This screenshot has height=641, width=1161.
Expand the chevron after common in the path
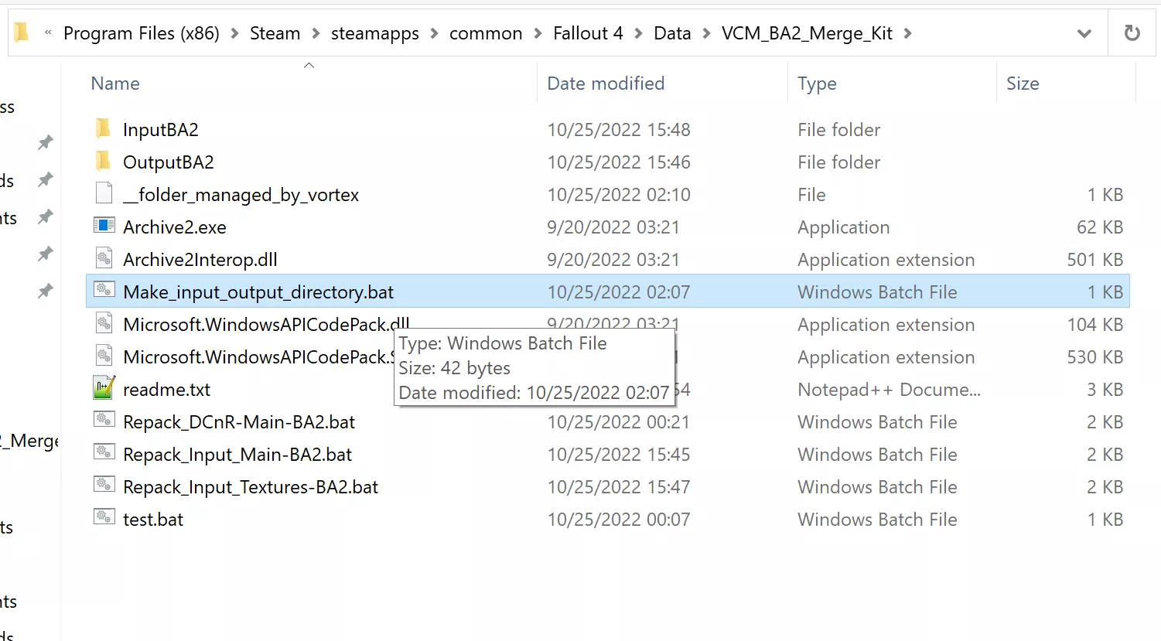pos(538,33)
